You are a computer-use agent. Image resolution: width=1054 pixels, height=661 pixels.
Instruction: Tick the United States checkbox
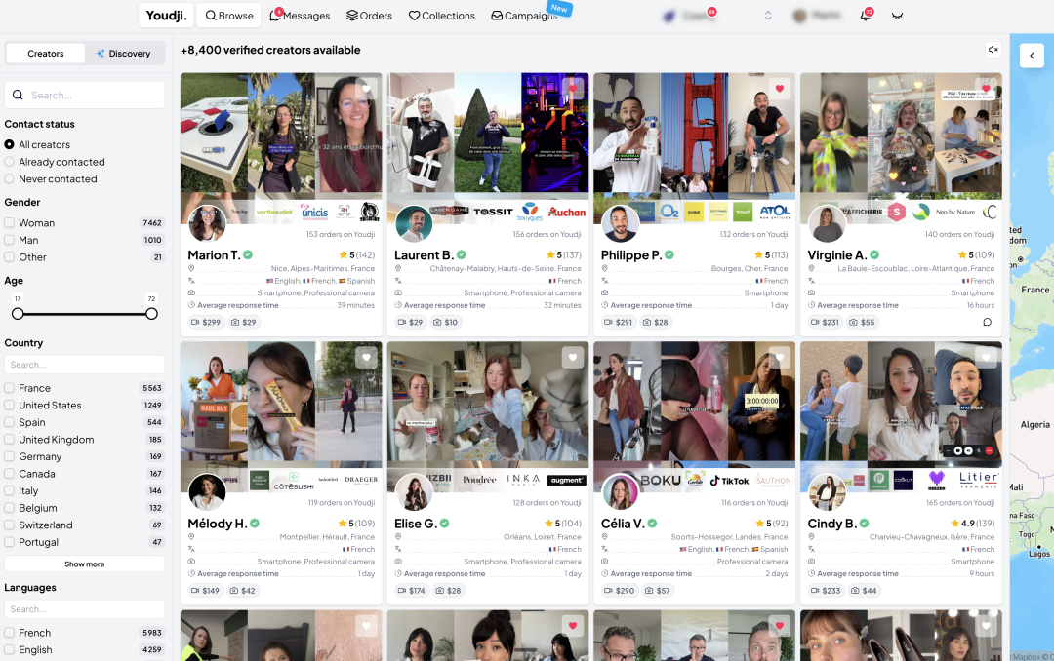[x=10, y=406]
